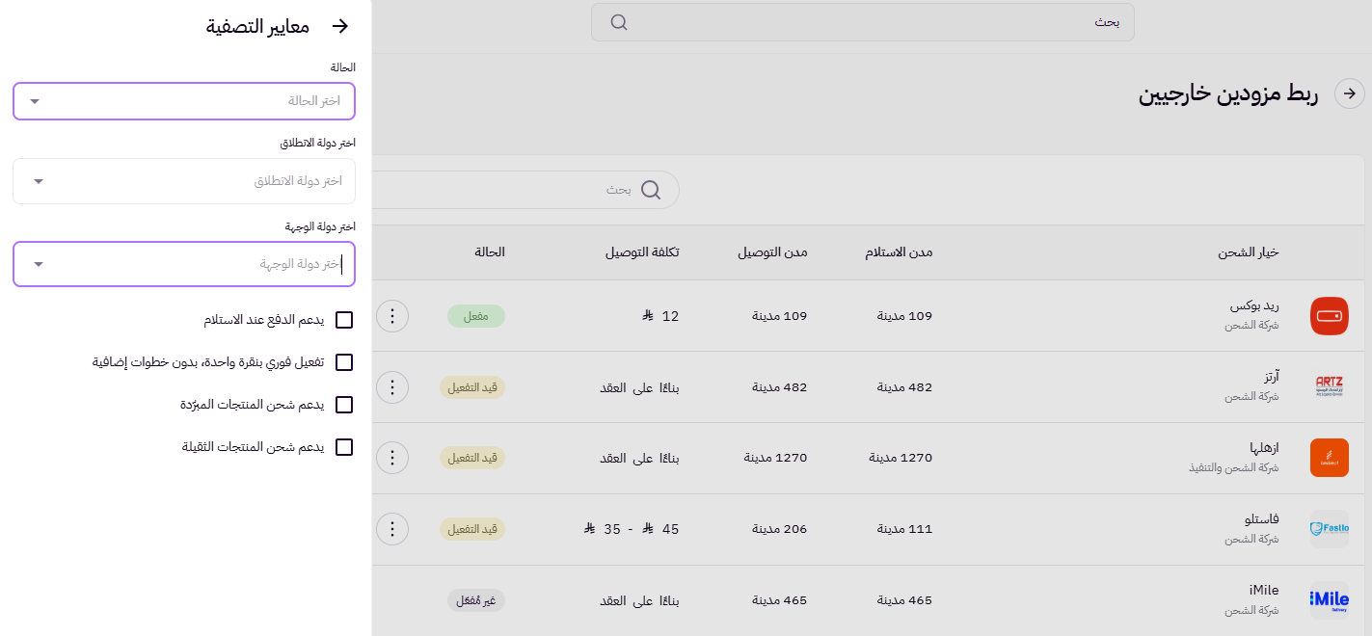Image resolution: width=1372 pixels, height=636 pixels.
Task: Click the Red Box shipping company logo
Action: tap(1329, 315)
